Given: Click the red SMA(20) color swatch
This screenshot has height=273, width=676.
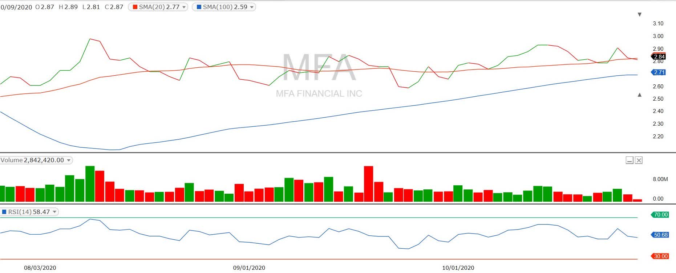Looking at the screenshot, I should point(135,7).
